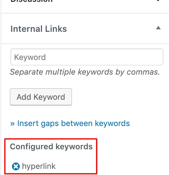Collapse the Internal Links panel using the triangle
169x175 pixels.
[x=158, y=28]
